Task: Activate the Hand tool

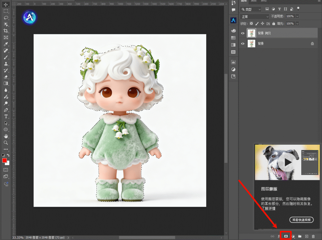Action: pos(6,136)
